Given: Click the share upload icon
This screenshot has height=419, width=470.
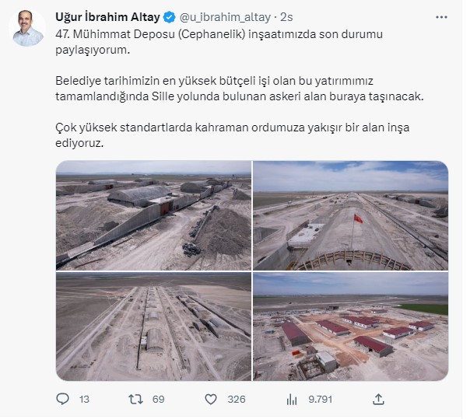Looking at the screenshot, I should point(378,400).
